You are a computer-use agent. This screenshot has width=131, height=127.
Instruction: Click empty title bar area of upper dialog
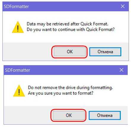coord(74,7)
